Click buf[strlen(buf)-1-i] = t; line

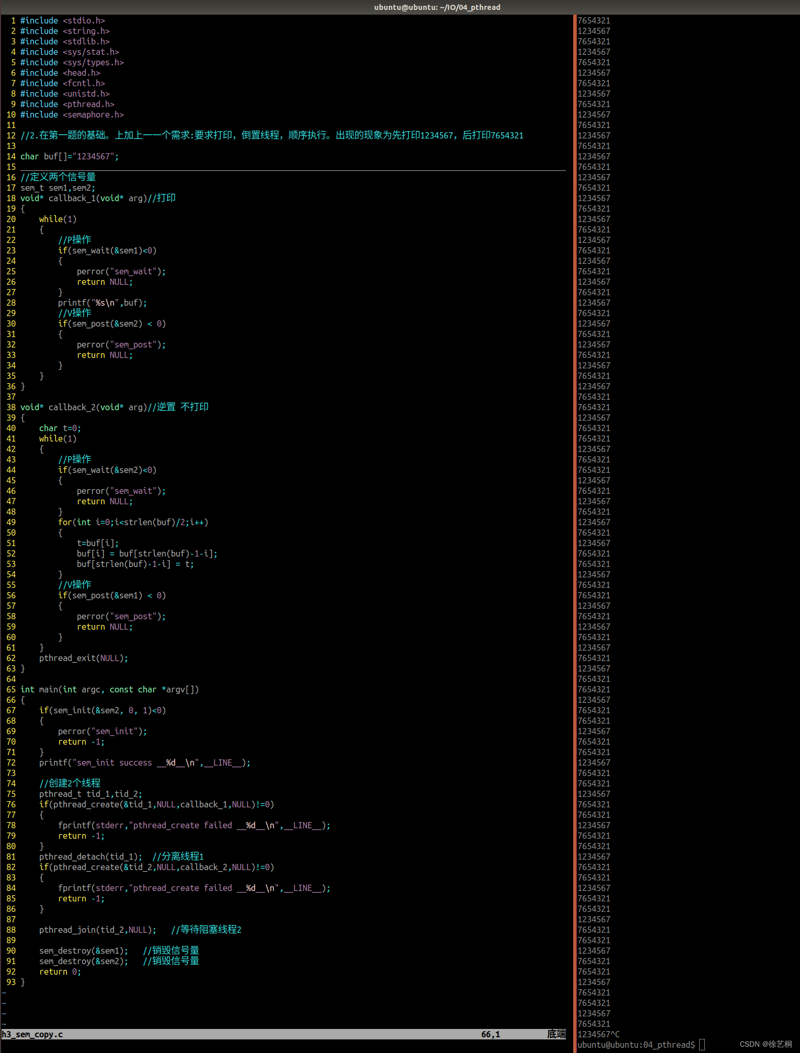point(135,564)
